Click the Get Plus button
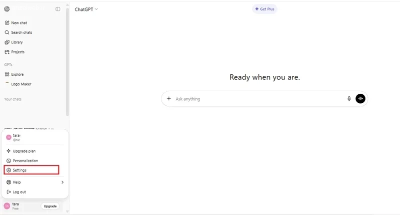Screen dimensions: 400x215 [264, 9]
